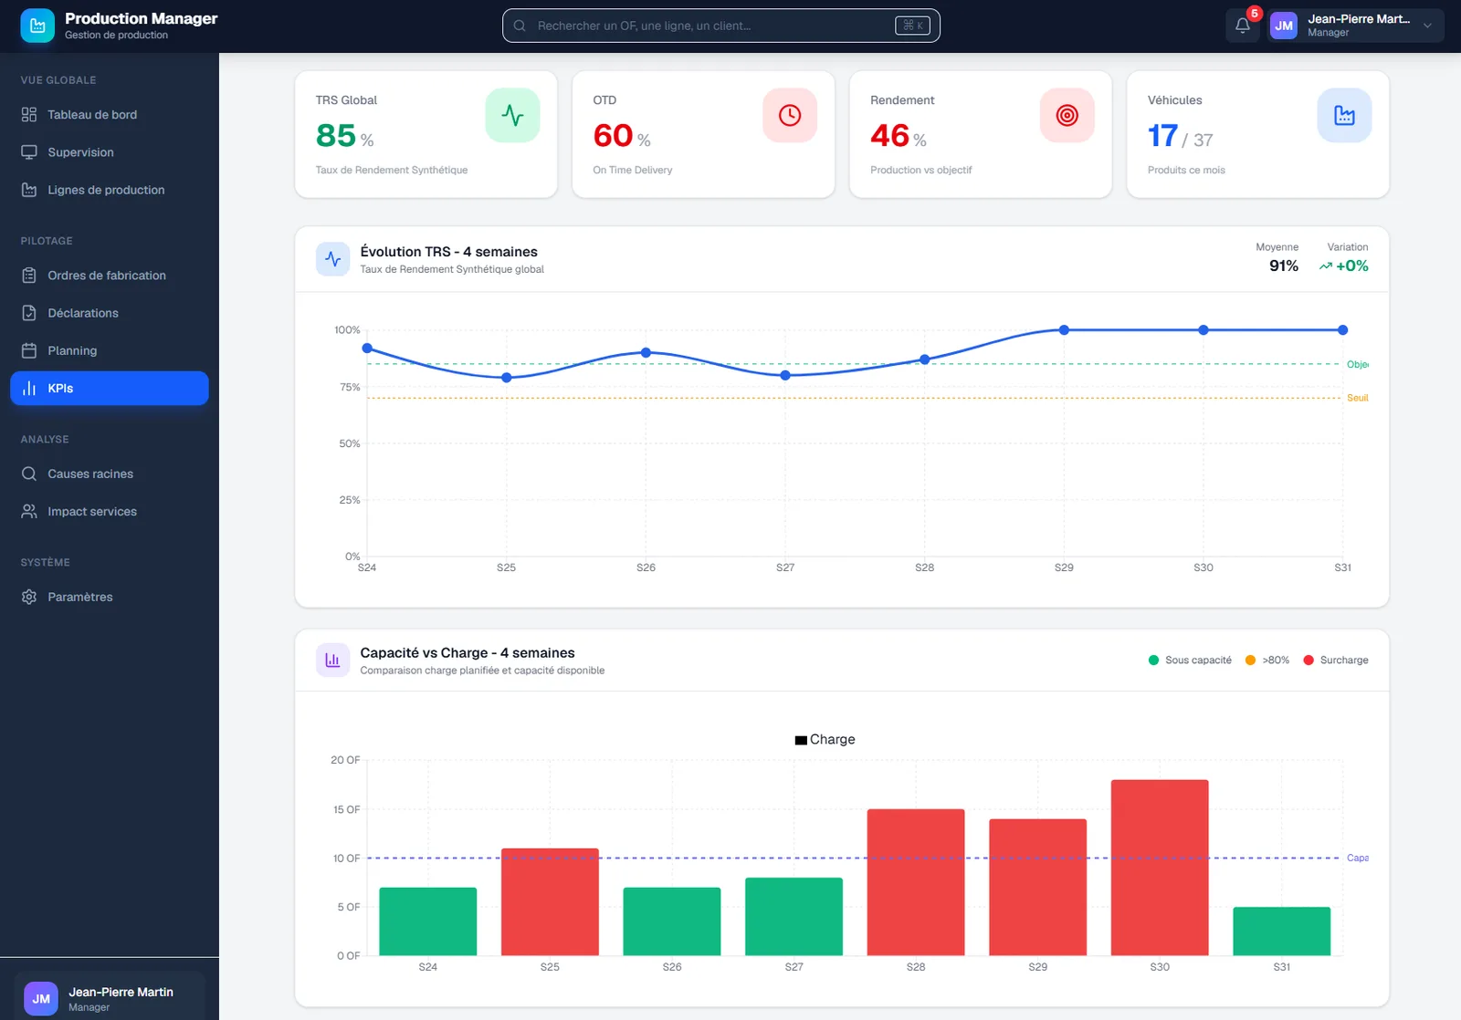Click the Planning calendar icon

(x=29, y=350)
